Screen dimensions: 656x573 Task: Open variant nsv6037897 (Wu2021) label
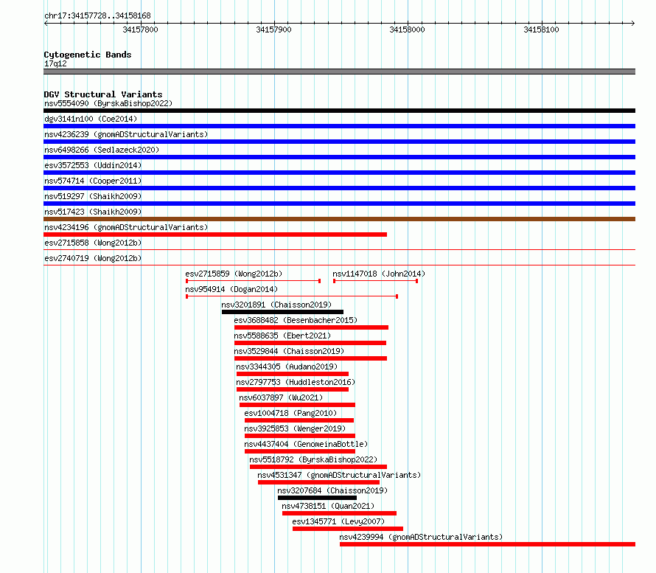click(281, 397)
